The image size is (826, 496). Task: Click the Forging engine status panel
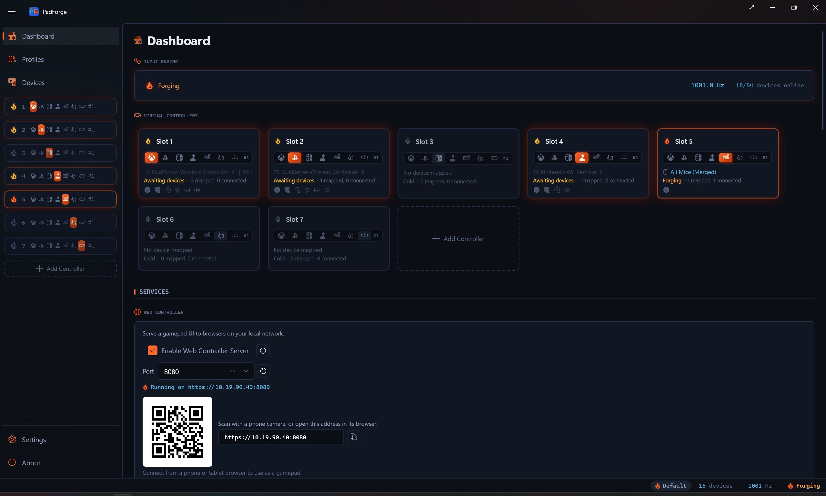click(474, 85)
